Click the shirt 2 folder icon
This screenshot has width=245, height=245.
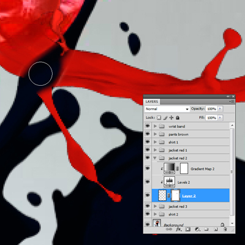click(x=162, y=214)
